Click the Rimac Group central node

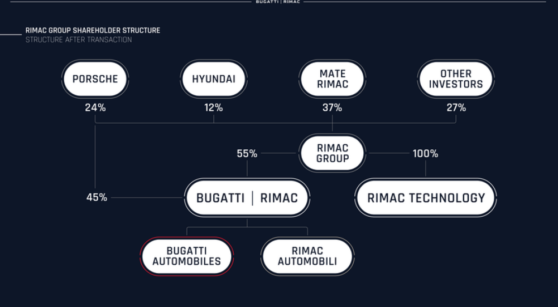(x=333, y=153)
